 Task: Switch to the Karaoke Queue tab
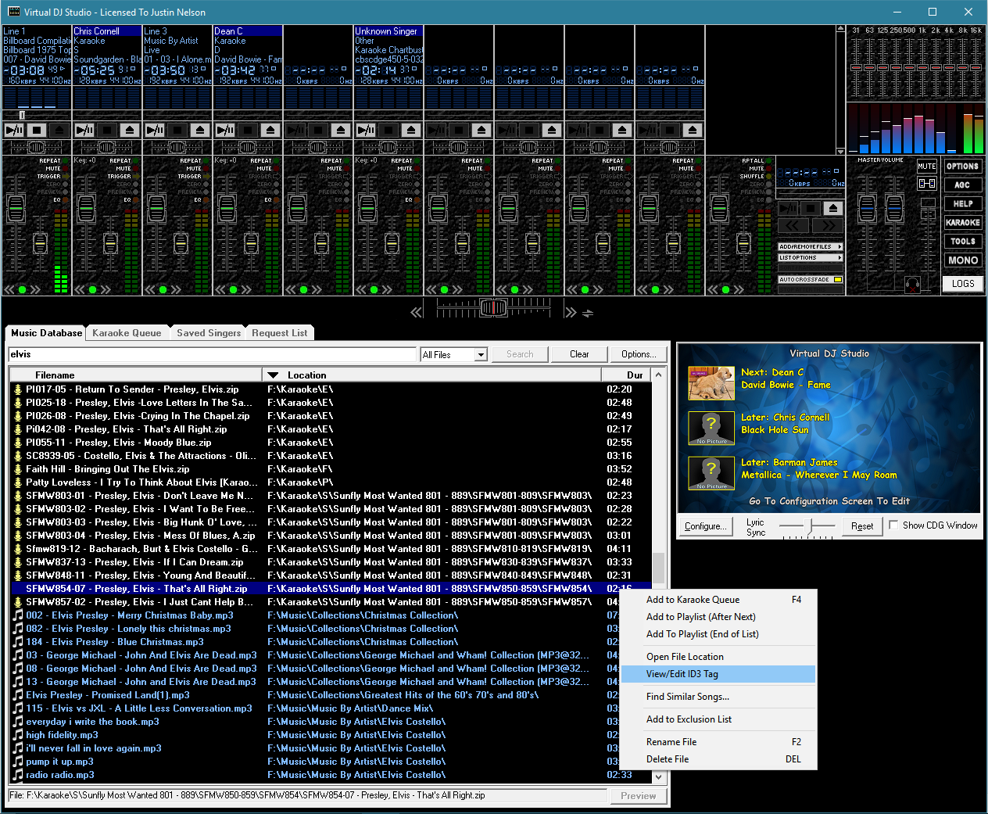127,332
